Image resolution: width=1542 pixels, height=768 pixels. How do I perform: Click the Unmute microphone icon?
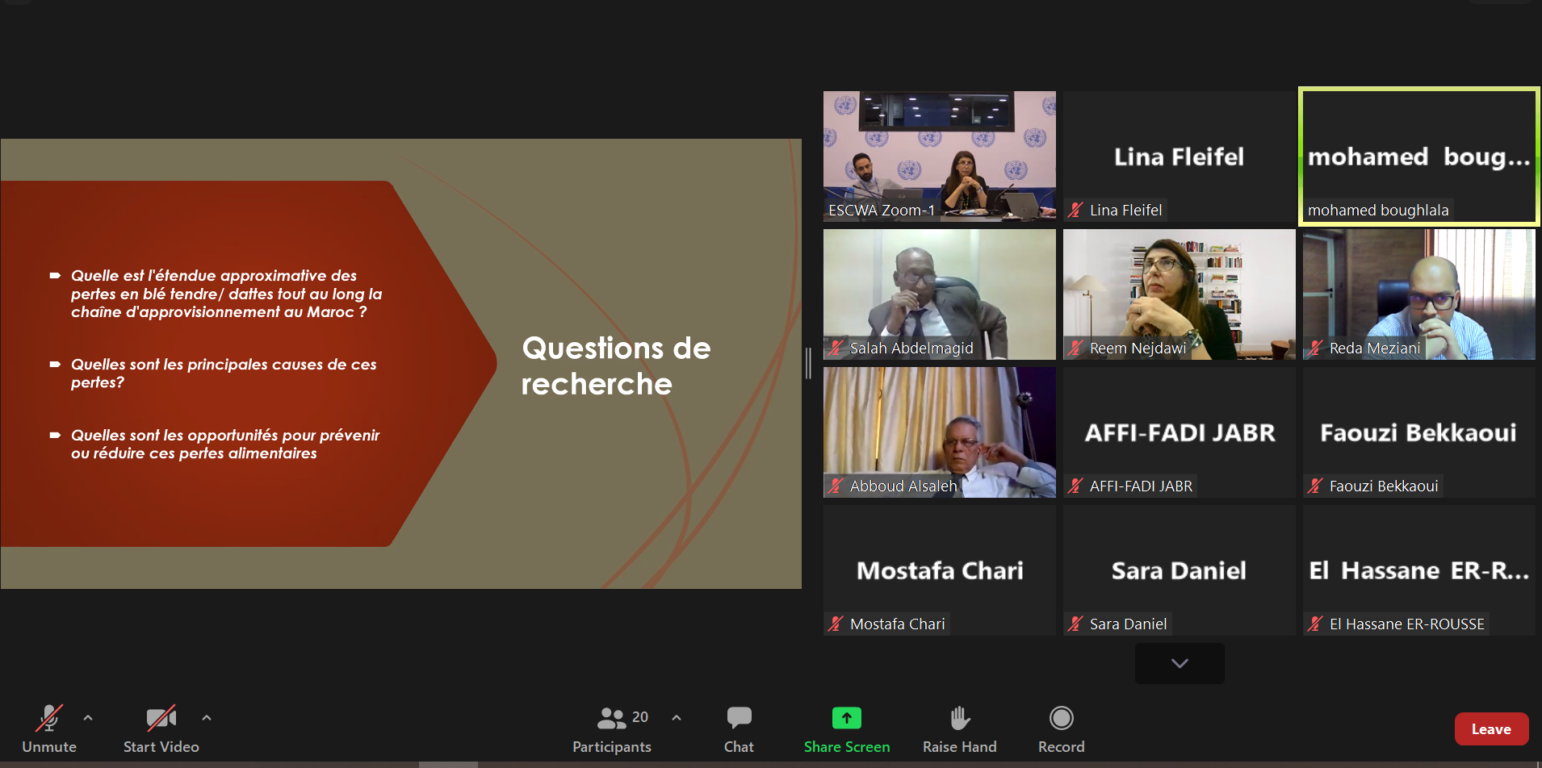pos(48,718)
